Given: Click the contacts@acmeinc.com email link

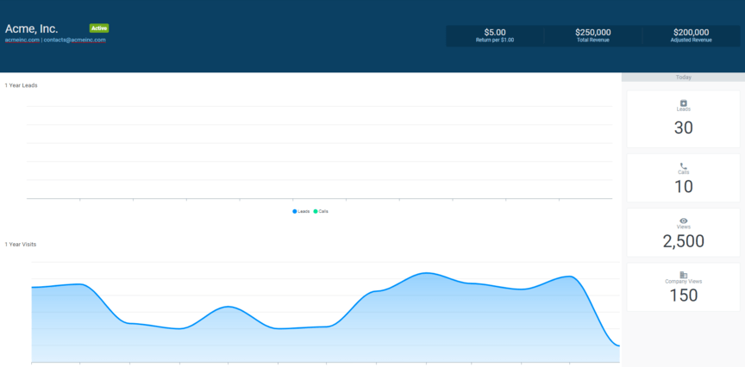Looking at the screenshot, I should pyautogui.click(x=75, y=40).
